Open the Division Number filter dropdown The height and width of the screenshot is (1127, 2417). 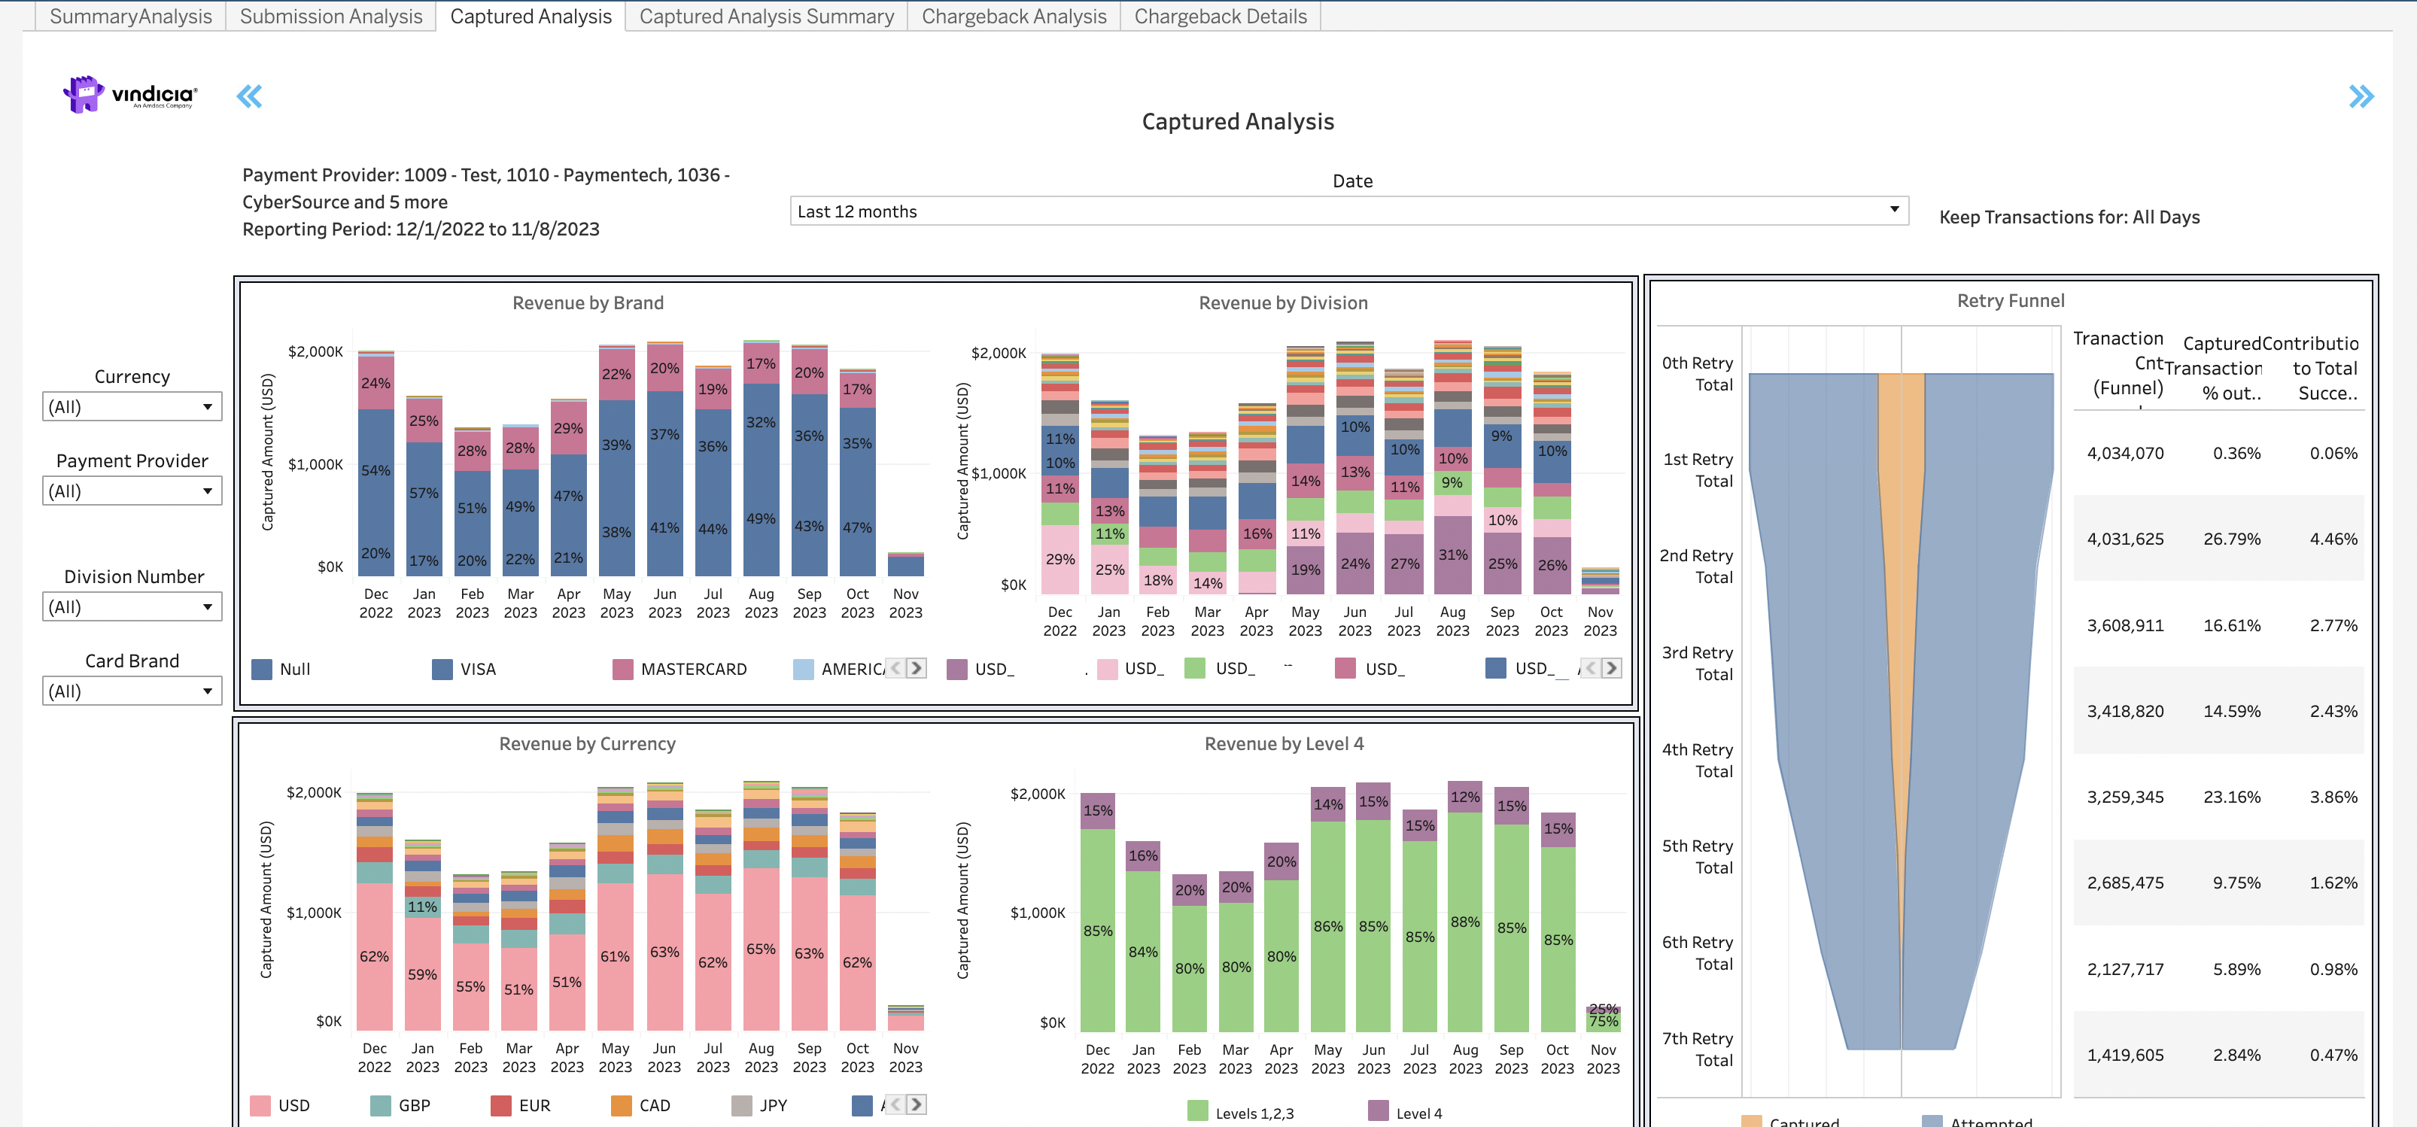[x=132, y=606]
